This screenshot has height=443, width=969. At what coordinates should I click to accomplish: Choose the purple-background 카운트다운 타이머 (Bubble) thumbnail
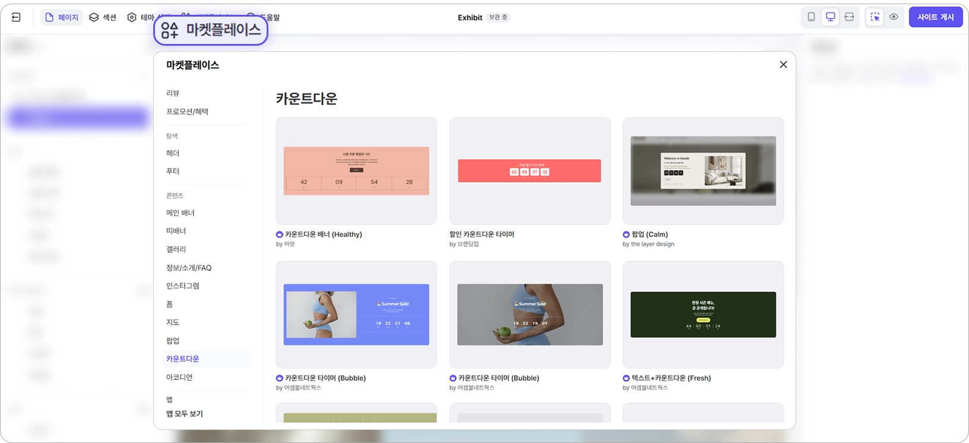(x=356, y=315)
